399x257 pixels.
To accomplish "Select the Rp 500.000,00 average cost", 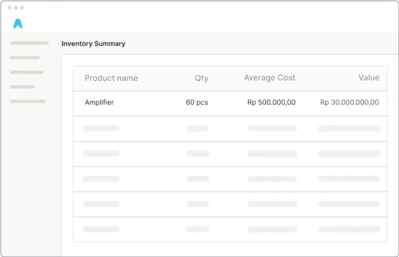I will (271, 102).
